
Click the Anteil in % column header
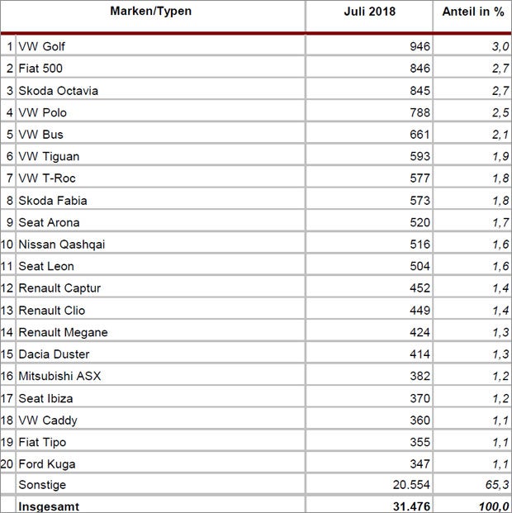[472, 12]
